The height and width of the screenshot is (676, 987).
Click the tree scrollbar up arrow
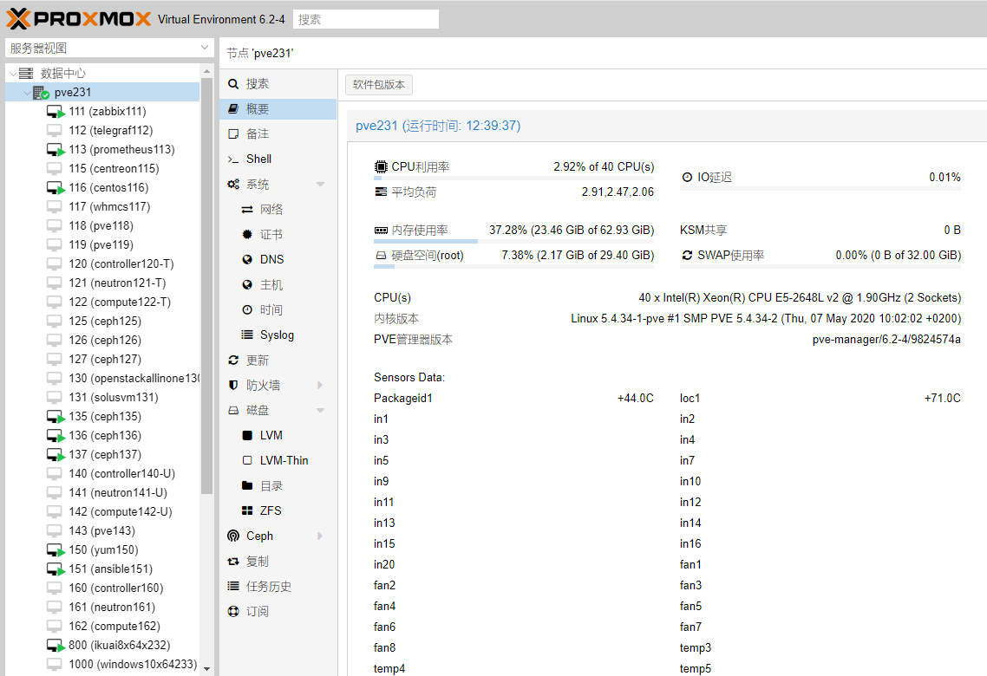pyautogui.click(x=207, y=72)
